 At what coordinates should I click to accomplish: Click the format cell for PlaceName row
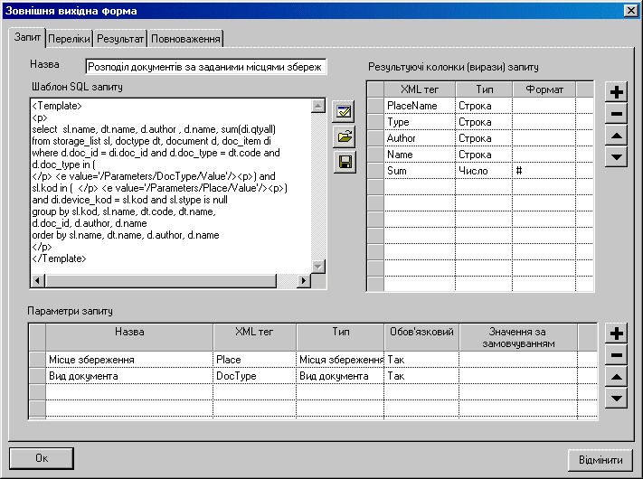544,106
